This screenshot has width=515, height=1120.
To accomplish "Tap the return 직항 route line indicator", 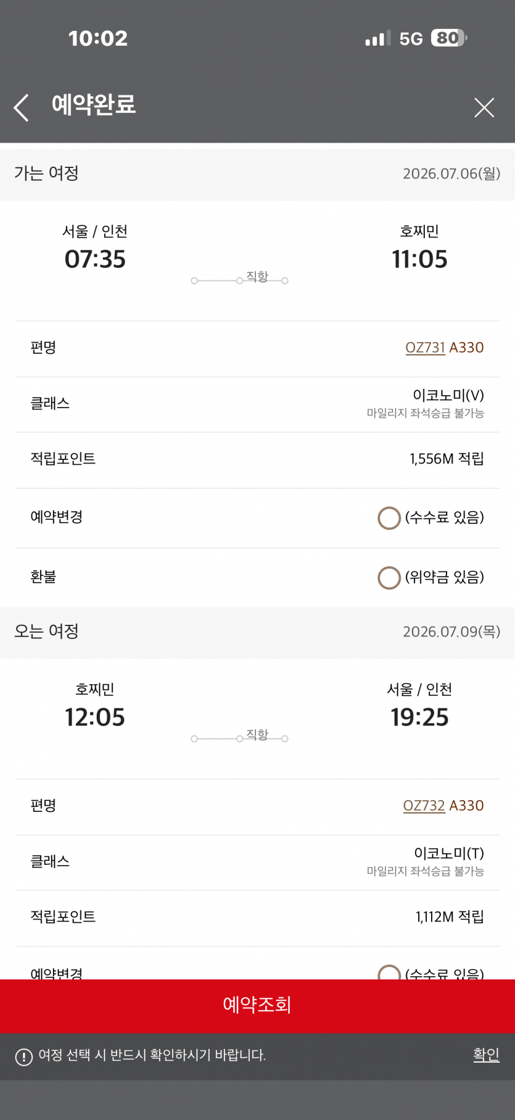I will [240, 738].
